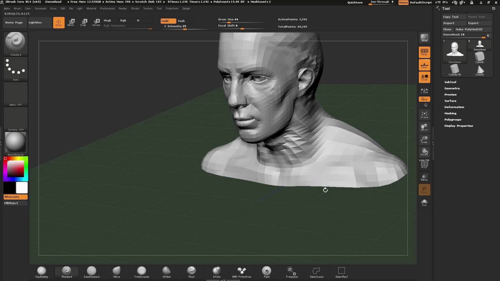Activate Scale mode in top shelf
Viewport: 500px width, 281px height.
click(x=83, y=23)
